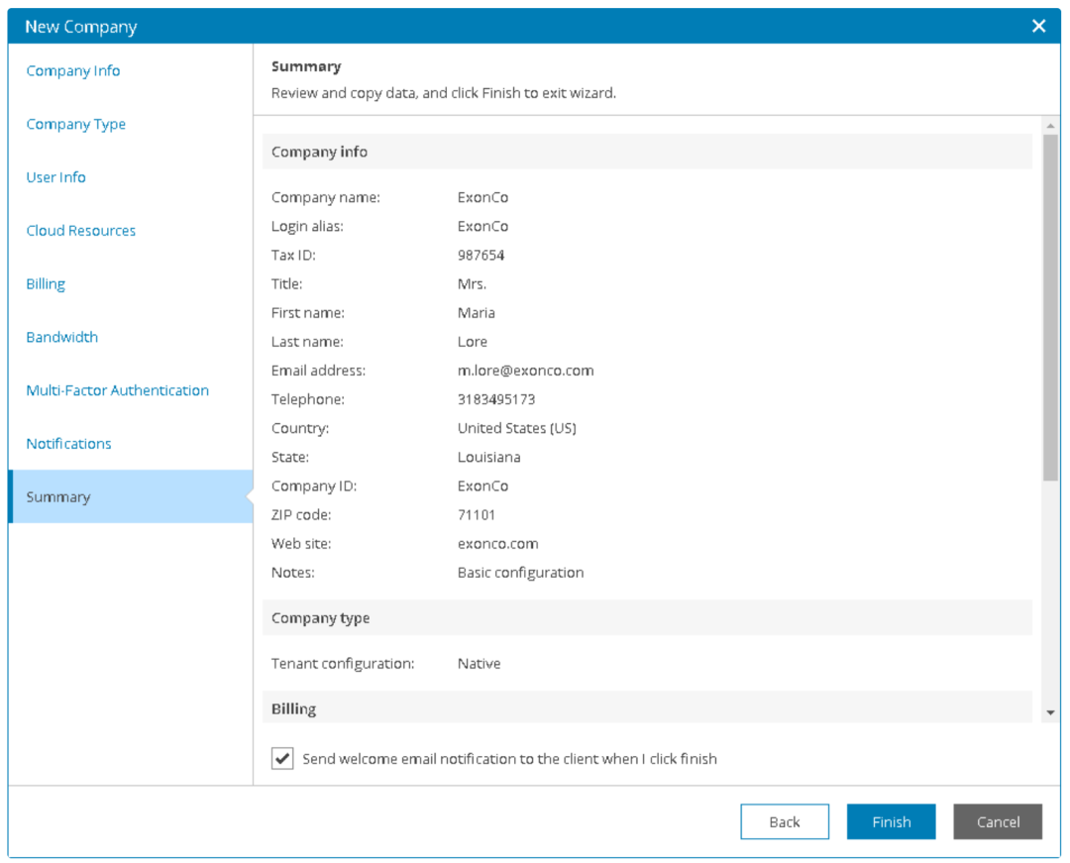Click Finish to create the company
This screenshot has width=1070, height=863.
[891, 822]
